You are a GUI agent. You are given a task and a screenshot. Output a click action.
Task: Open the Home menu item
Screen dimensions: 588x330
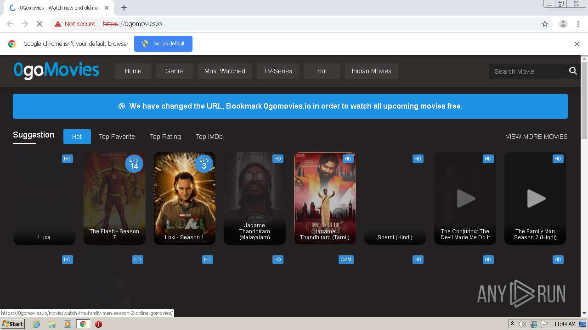coord(133,71)
